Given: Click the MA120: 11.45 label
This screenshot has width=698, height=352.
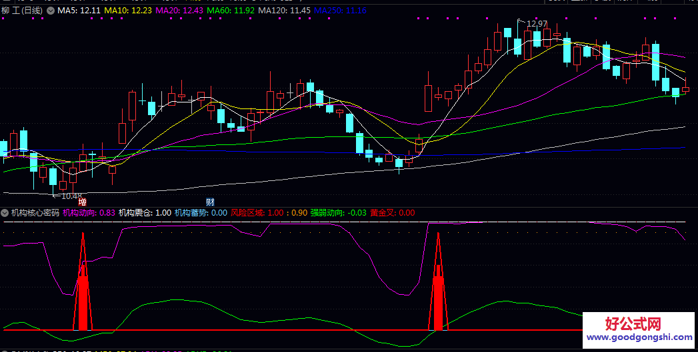Looking at the screenshot, I should pyautogui.click(x=285, y=10).
